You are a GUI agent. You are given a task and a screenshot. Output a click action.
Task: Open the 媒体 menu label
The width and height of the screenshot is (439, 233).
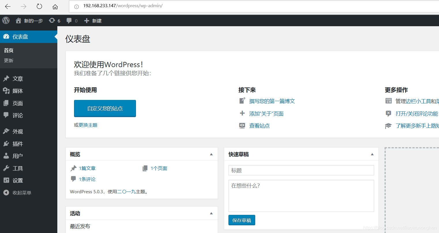tap(18, 91)
